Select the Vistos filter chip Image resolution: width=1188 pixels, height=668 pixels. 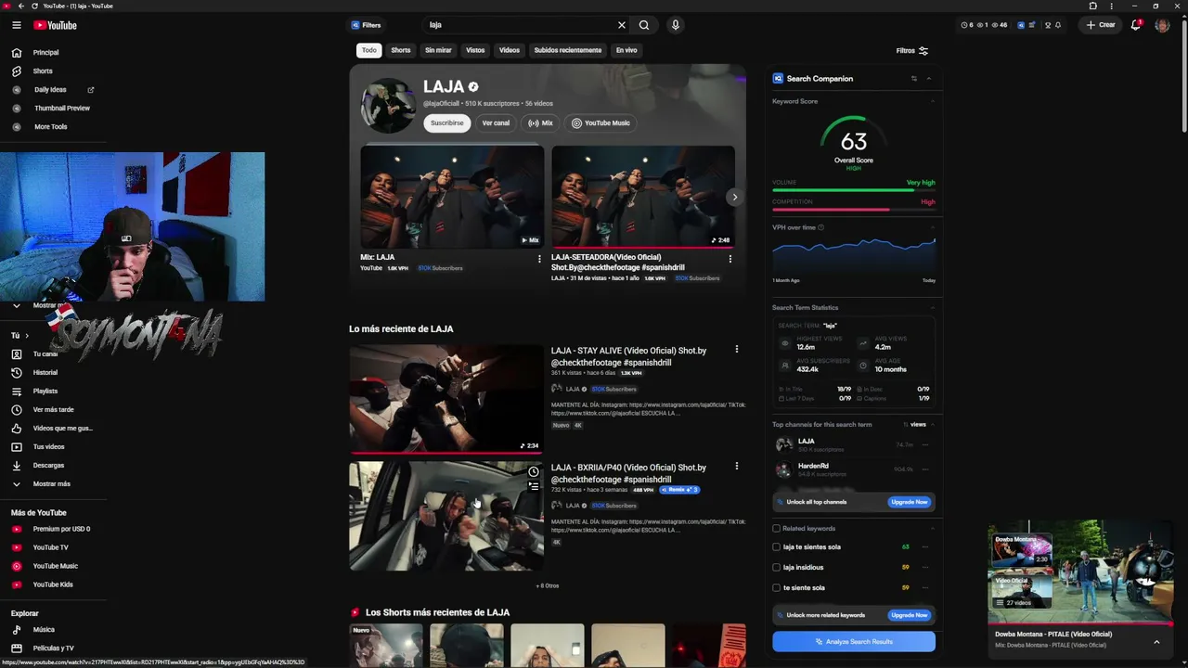475,50
